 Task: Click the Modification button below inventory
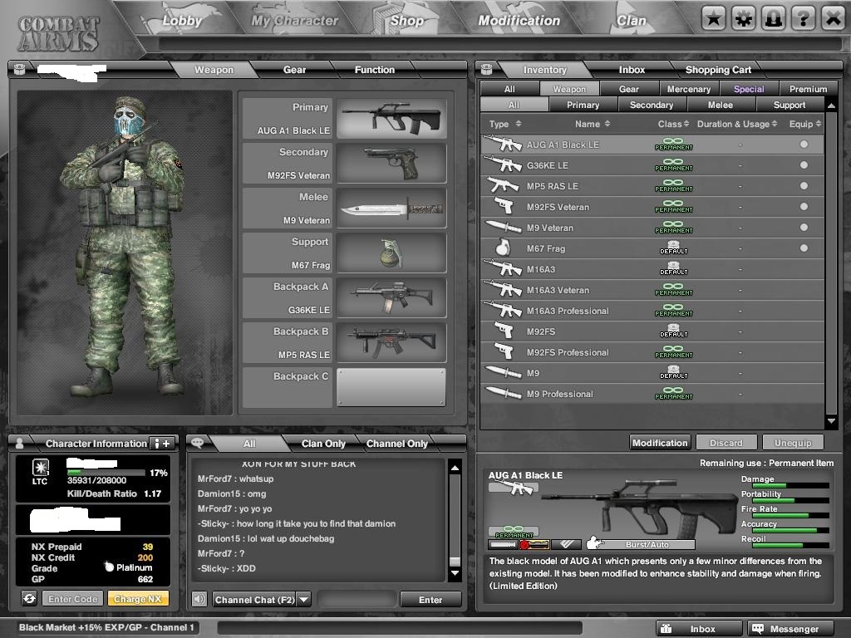point(660,443)
